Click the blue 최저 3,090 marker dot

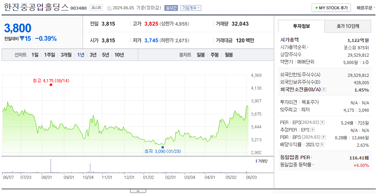[163, 147]
